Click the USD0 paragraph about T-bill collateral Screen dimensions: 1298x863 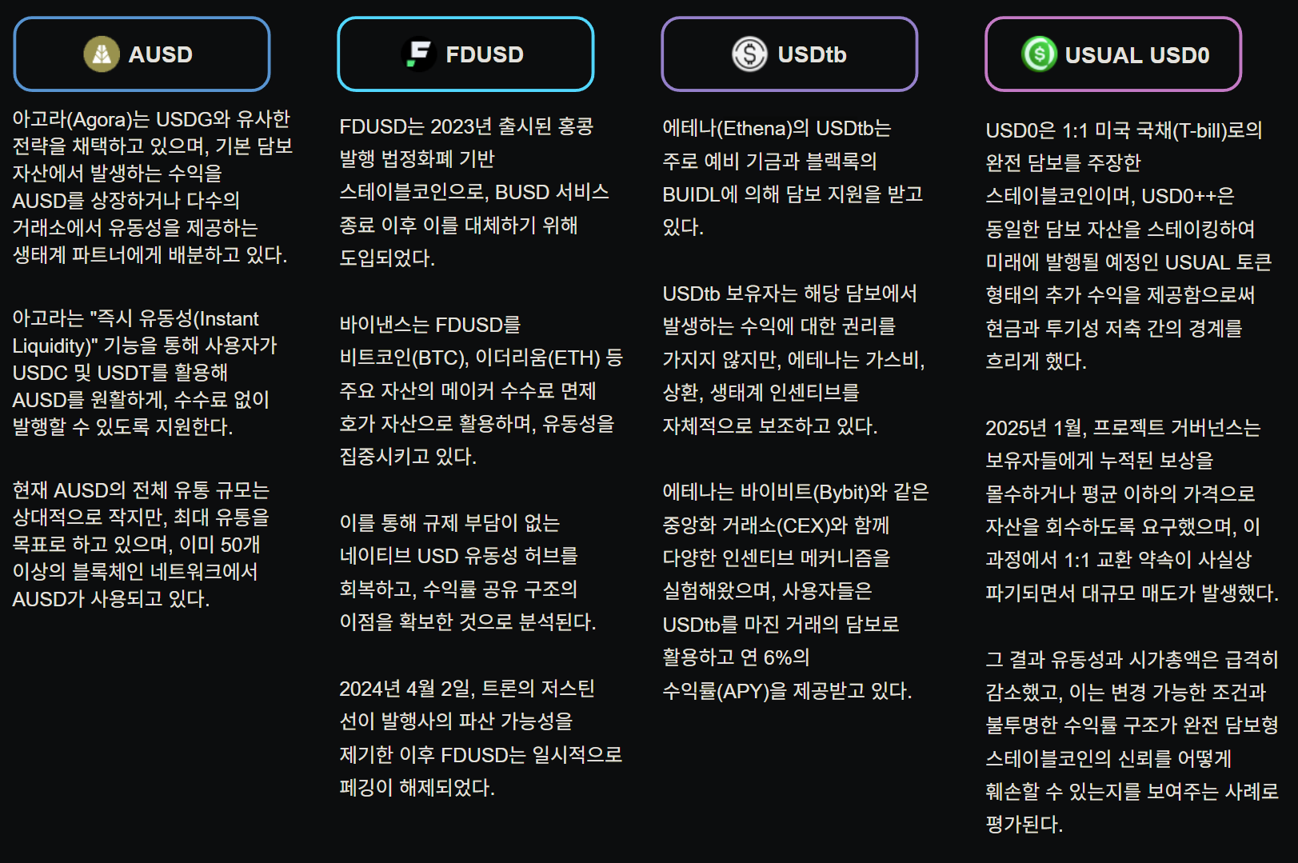(1128, 246)
